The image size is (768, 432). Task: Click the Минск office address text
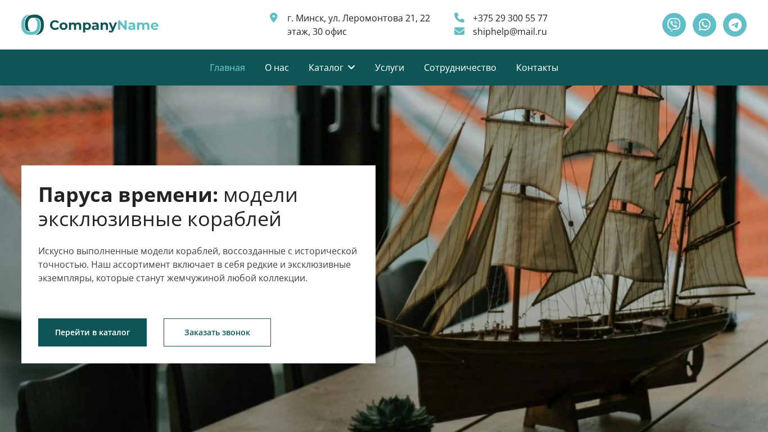click(x=359, y=25)
